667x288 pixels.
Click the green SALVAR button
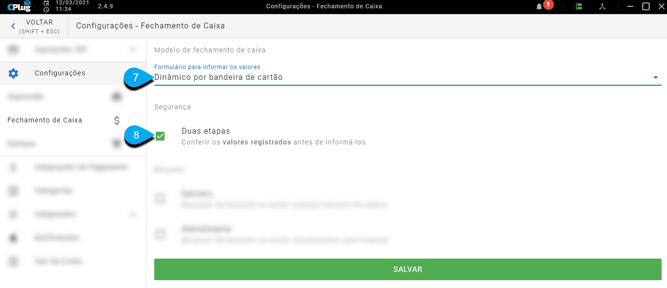[x=407, y=269]
